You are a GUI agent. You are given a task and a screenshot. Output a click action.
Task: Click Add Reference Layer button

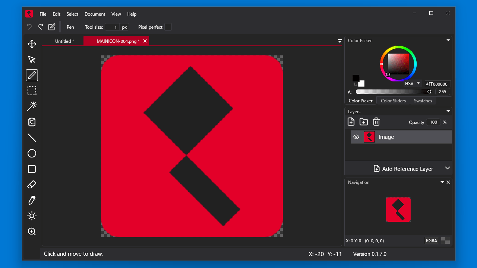[403, 169]
